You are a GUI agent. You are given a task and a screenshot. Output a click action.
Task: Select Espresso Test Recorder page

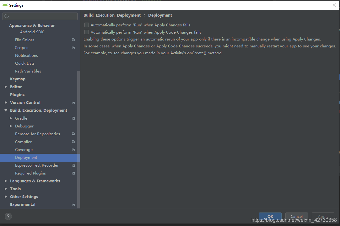click(x=37, y=165)
